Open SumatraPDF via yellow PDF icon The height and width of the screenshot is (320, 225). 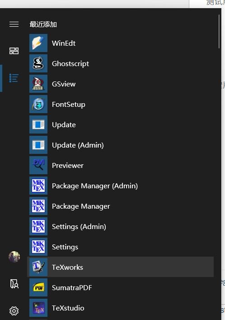(x=38, y=287)
